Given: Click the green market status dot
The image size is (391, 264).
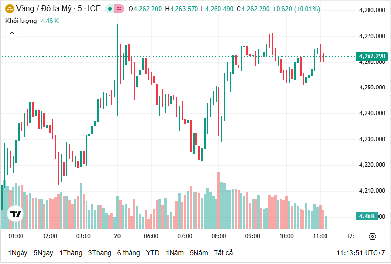Looking at the screenshot, I should (x=110, y=9).
